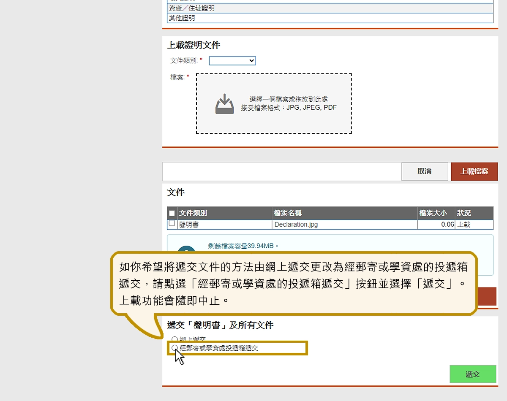
Task: Click the 選擇一個檔案或拖放到此處 drop zone text
Action: coord(289,100)
